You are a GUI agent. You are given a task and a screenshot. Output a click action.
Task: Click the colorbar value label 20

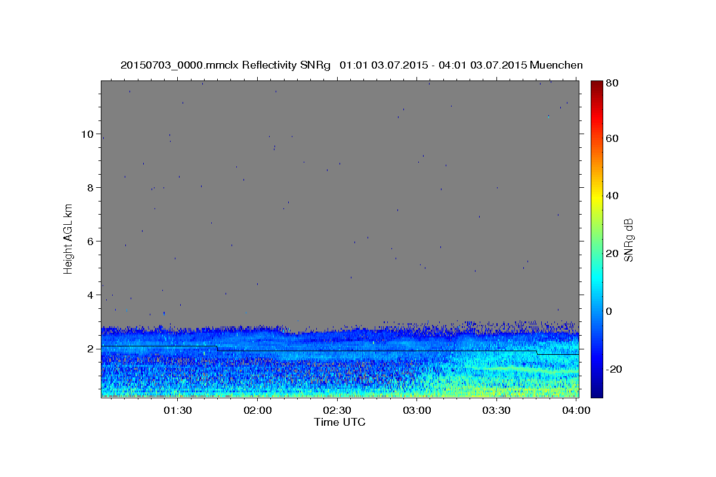(x=612, y=254)
